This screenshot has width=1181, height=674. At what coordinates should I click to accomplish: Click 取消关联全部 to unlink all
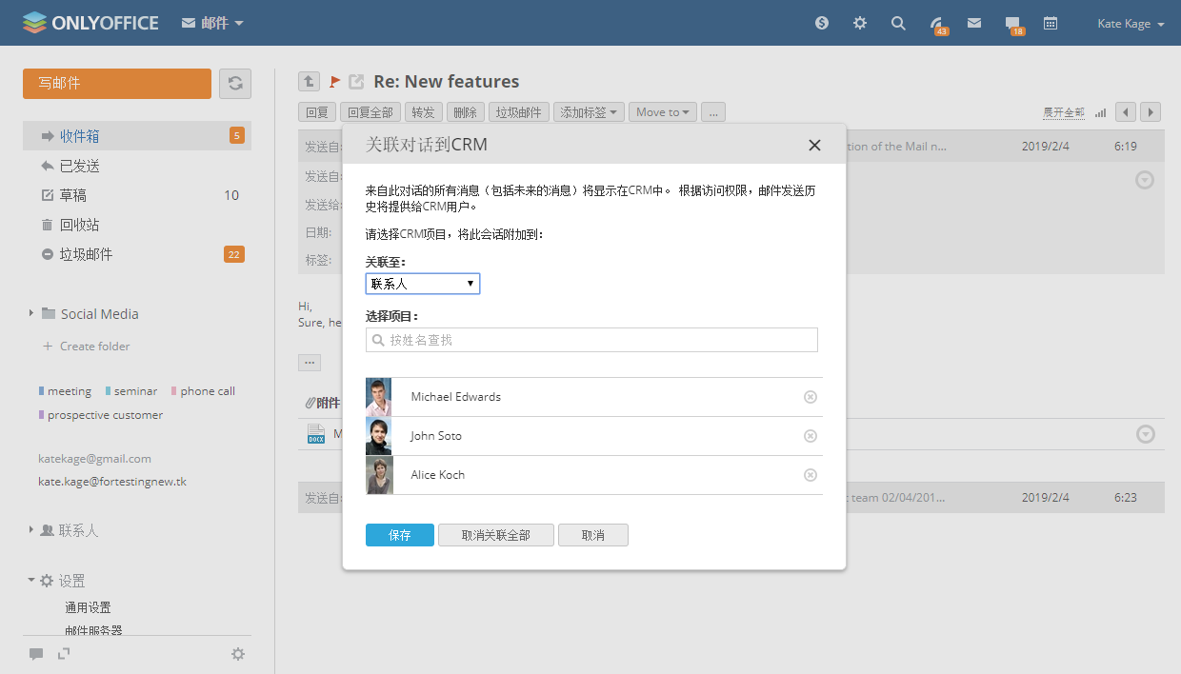click(x=495, y=535)
